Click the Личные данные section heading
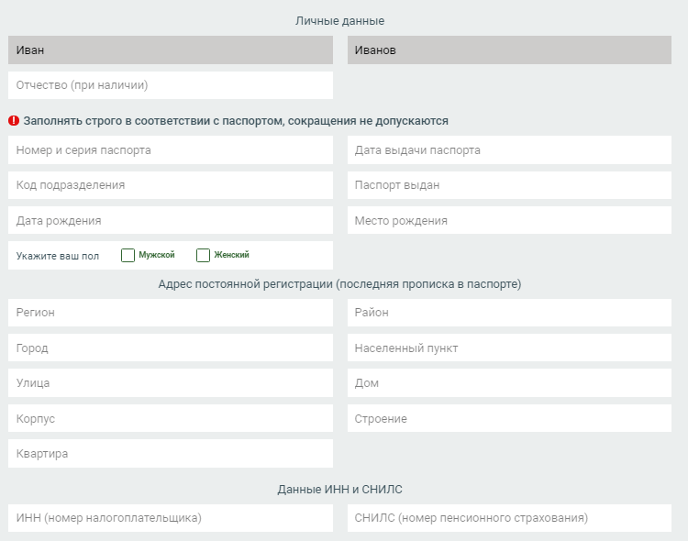The width and height of the screenshot is (688, 541). 339,21
